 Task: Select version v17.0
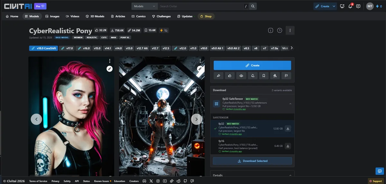pos(67,48)
